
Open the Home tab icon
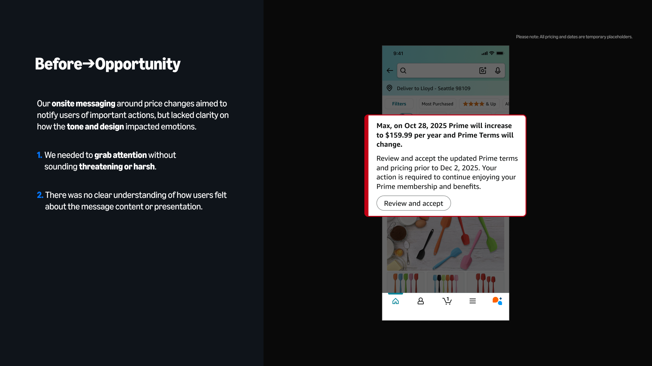395,301
